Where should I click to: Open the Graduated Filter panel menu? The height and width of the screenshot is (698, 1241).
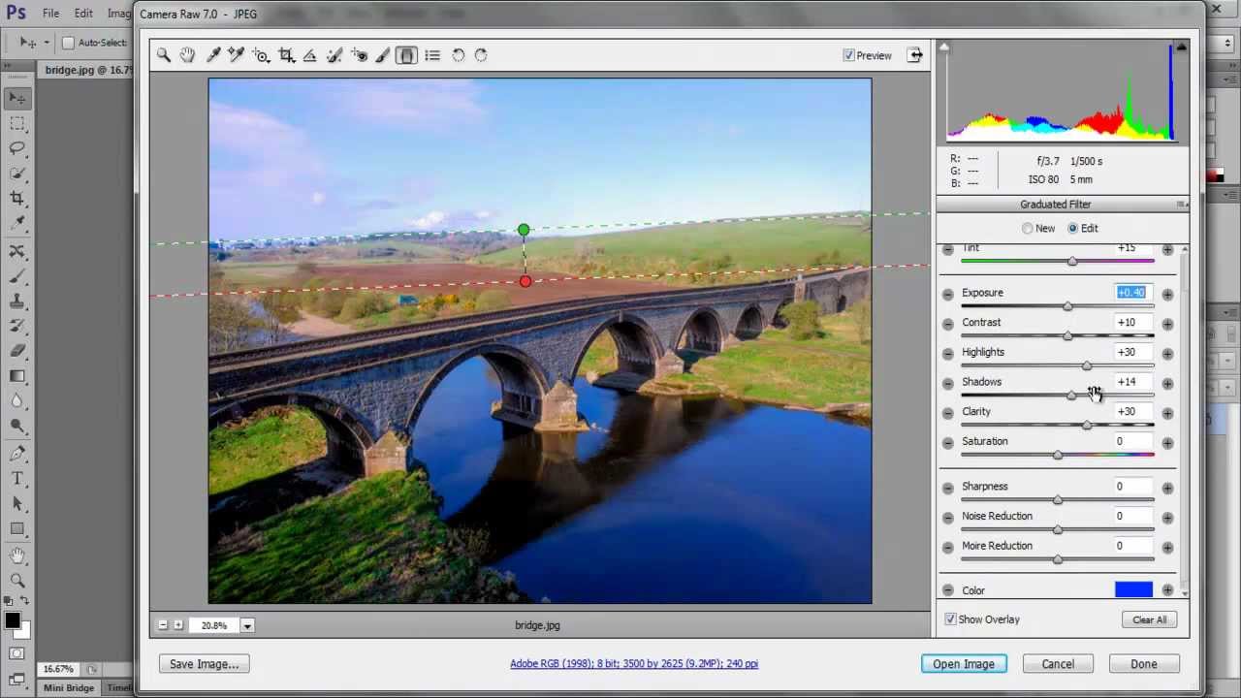coord(1181,205)
